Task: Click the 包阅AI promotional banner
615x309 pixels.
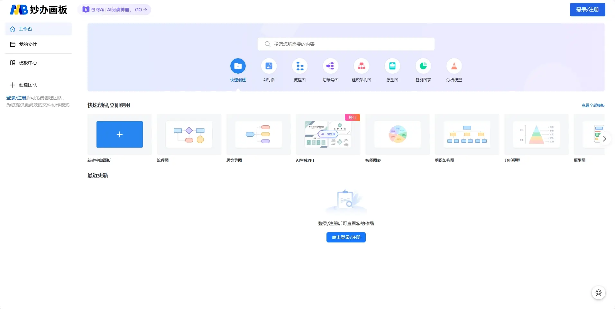Action: (x=114, y=10)
